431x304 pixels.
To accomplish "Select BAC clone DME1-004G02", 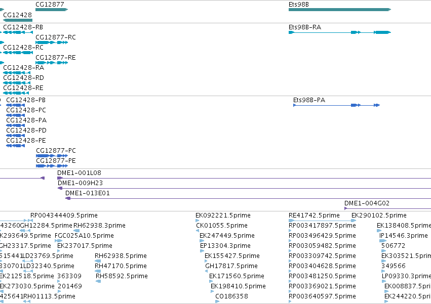I will point(367,203).
